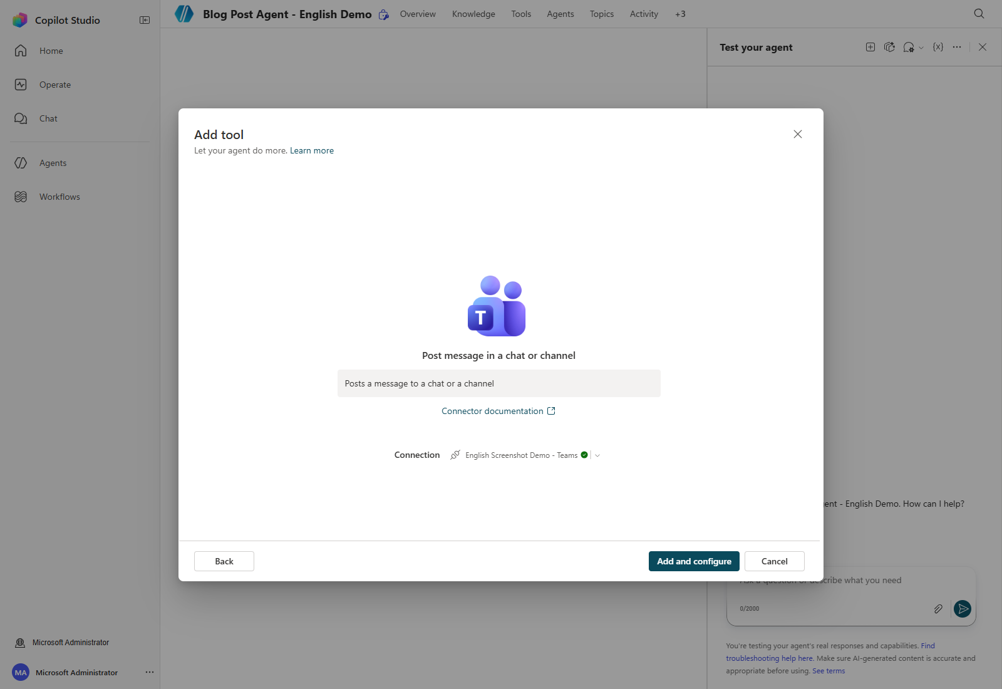Open search with the magnifier icon

pos(979,14)
